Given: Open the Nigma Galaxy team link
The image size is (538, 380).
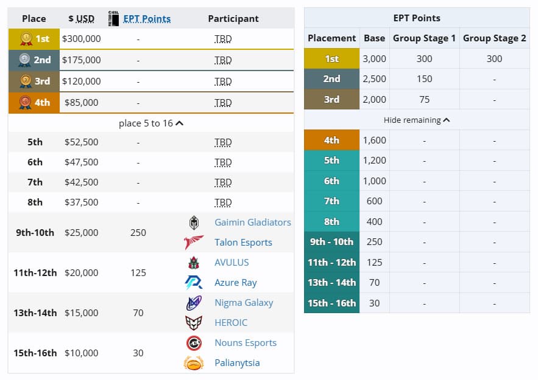Looking at the screenshot, I should pos(244,303).
